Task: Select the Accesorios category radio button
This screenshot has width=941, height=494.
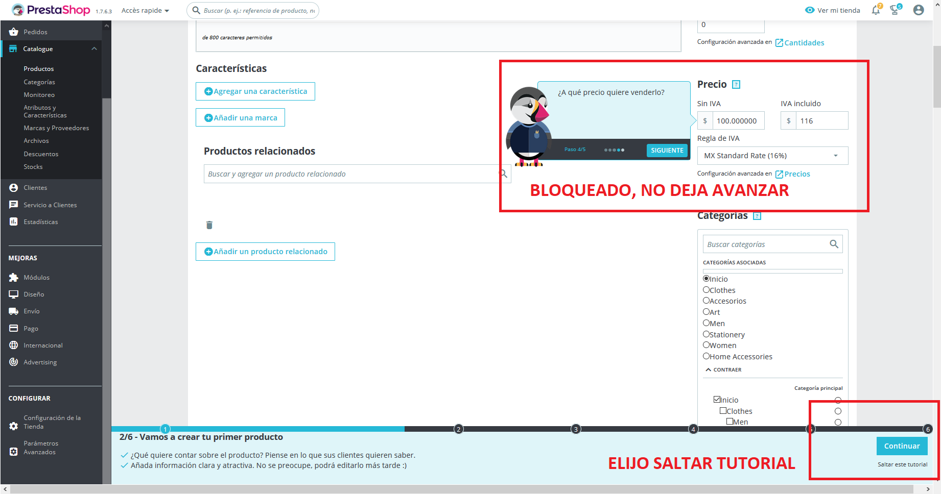Action: [x=706, y=301]
